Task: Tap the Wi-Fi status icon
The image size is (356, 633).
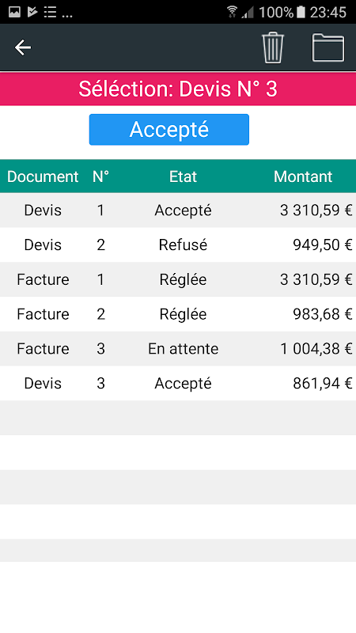Action: point(232,12)
